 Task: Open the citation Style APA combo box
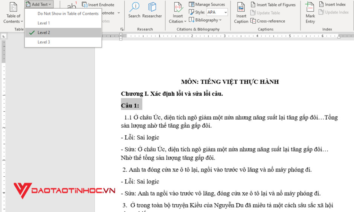pos(217,12)
